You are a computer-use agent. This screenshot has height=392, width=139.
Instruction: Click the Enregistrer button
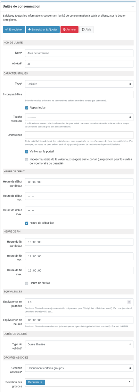click(x=14, y=30)
